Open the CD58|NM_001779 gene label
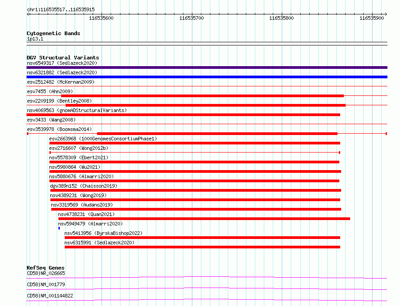The image size is (400, 306). point(46,284)
